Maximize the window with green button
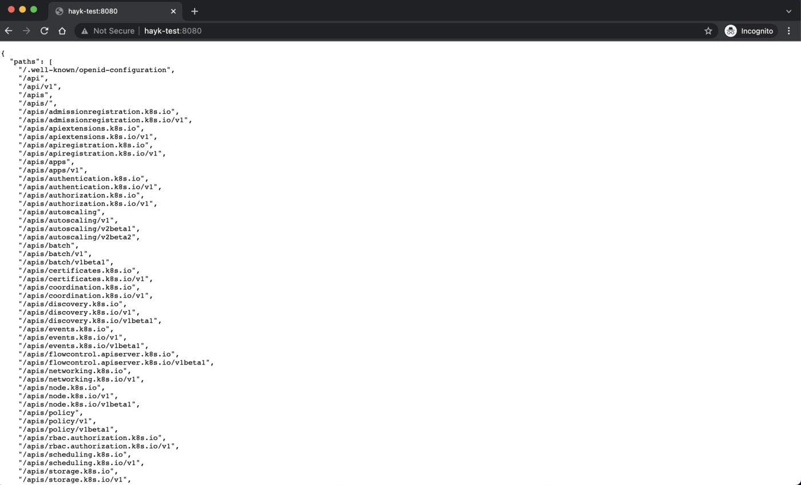Image resolution: width=801 pixels, height=485 pixels. 34,9
